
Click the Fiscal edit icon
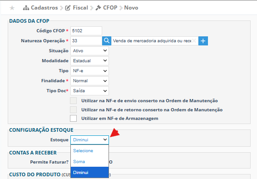[x=68, y=8]
